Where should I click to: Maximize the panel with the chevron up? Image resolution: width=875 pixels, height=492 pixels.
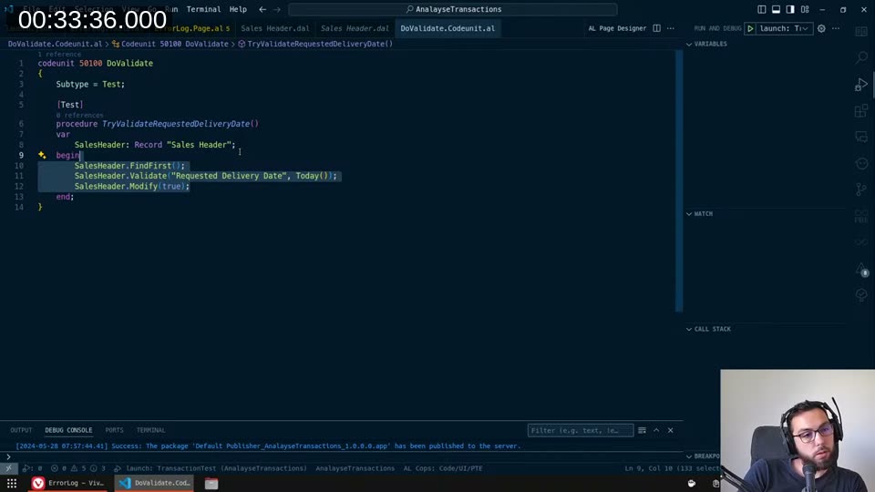(656, 430)
